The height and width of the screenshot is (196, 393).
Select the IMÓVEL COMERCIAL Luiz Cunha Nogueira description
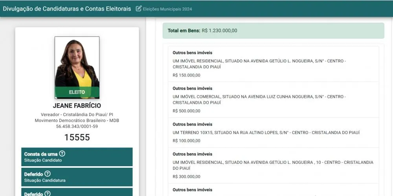coord(259,100)
